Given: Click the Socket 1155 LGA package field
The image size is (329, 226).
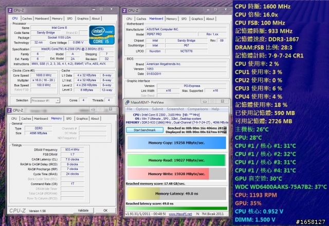Looking at the screenshot, I should click(x=59, y=37).
